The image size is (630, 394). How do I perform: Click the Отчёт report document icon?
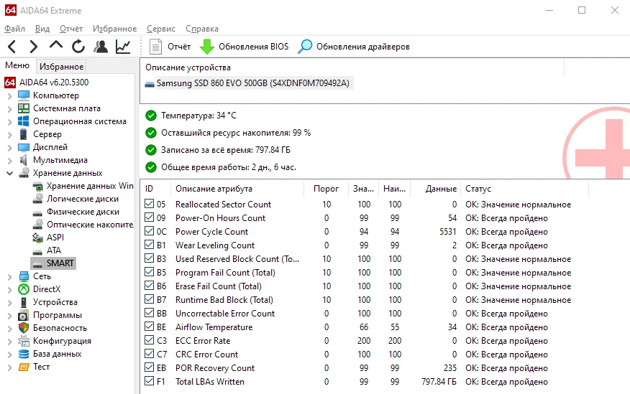(155, 47)
